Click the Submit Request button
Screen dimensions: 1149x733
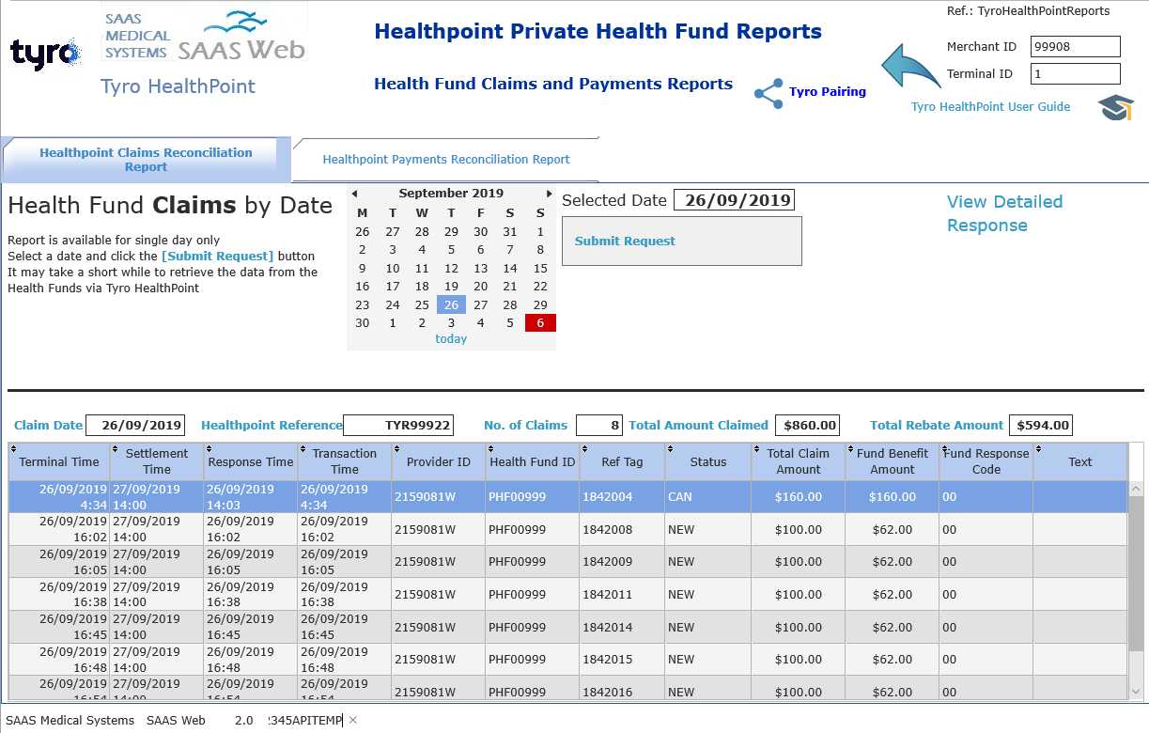(682, 242)
